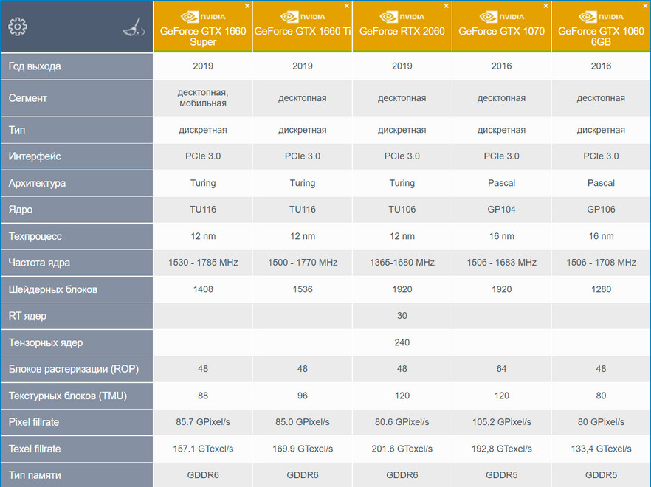Open the comparison settings gear
Viewport: 651px width, 487px height.
coord(17,27)
